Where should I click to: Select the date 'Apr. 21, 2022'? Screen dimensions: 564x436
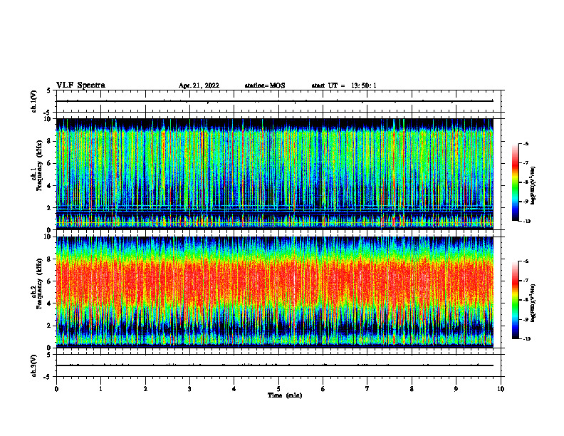199,85
